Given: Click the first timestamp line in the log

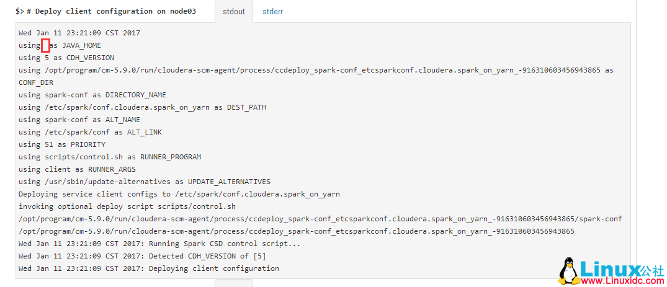Looking at the screenshot, I should coord(79,33).
